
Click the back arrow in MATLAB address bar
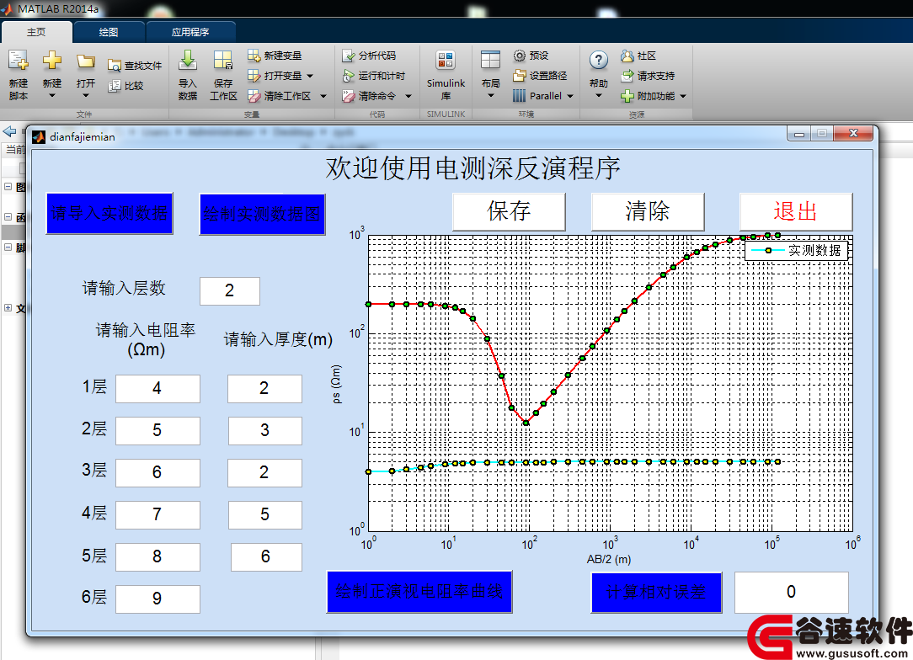[x=9, y=131]
